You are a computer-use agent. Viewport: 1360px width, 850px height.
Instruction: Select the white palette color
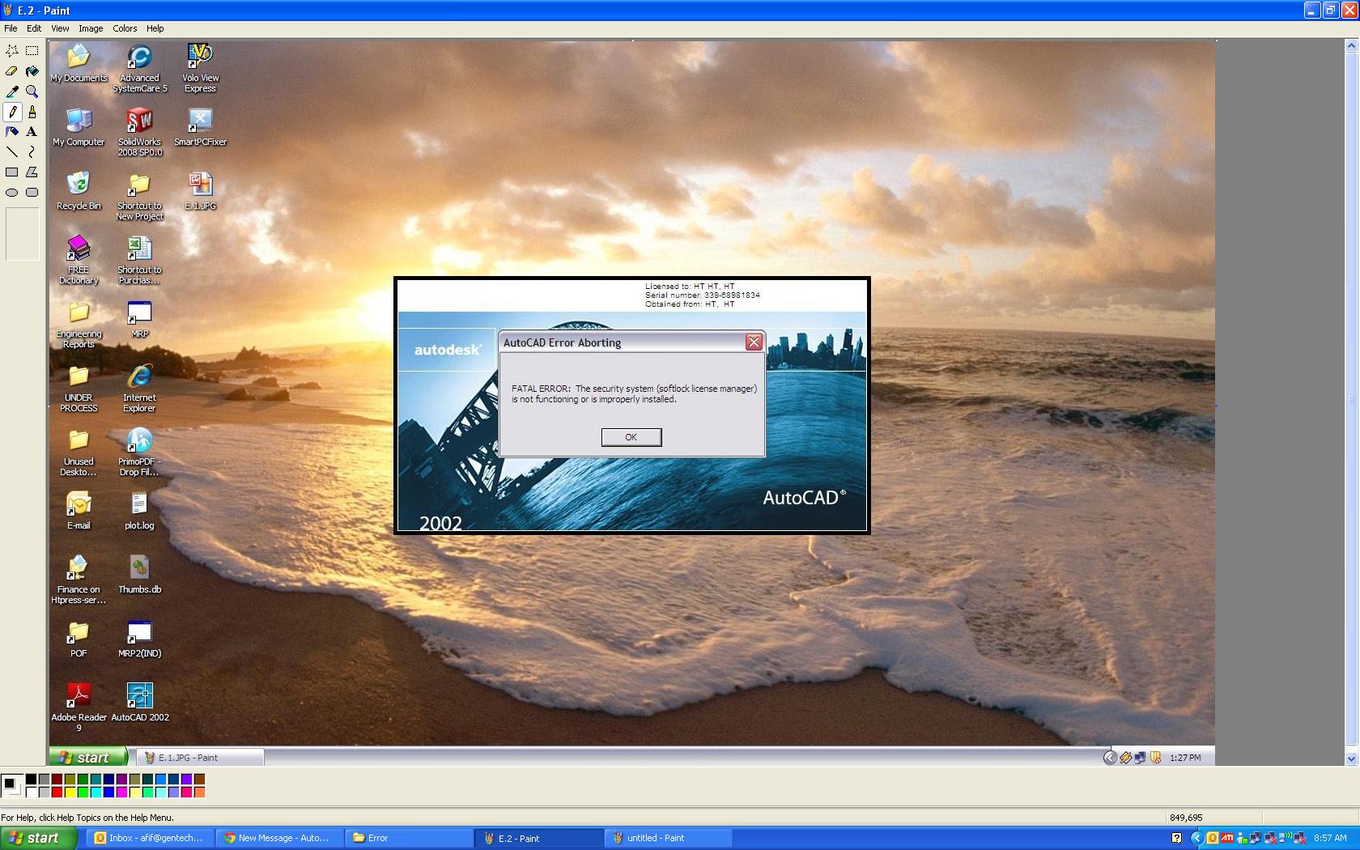point(31,792)
